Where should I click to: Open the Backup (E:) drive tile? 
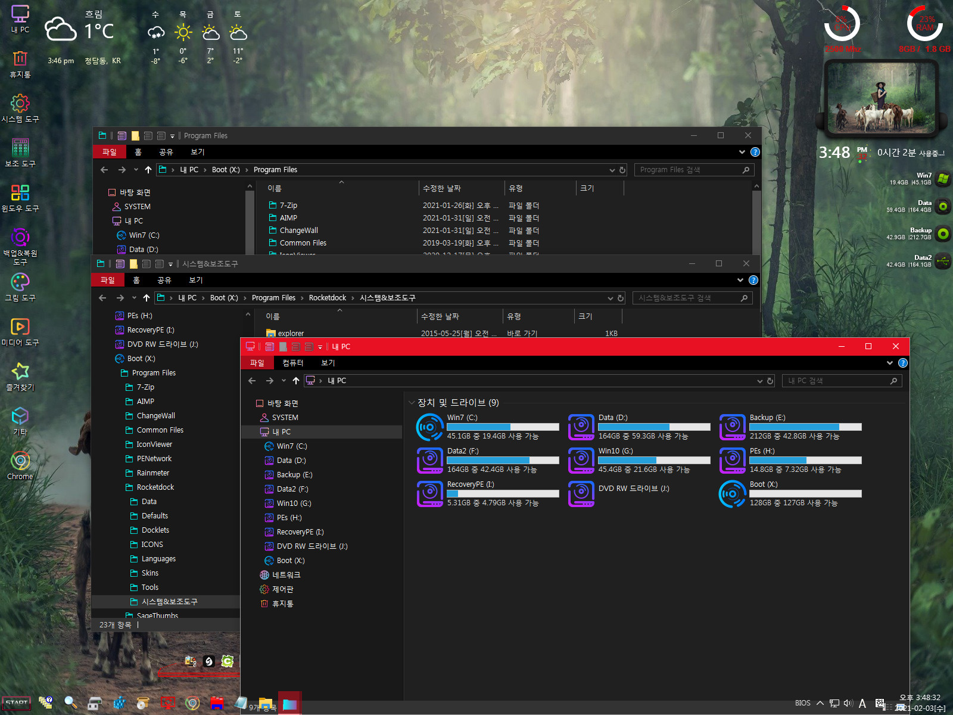791,427
